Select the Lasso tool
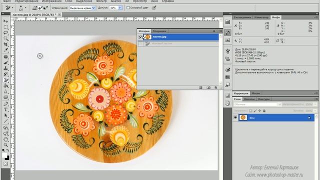Screen dimensions: 320x180 (5, 33)
